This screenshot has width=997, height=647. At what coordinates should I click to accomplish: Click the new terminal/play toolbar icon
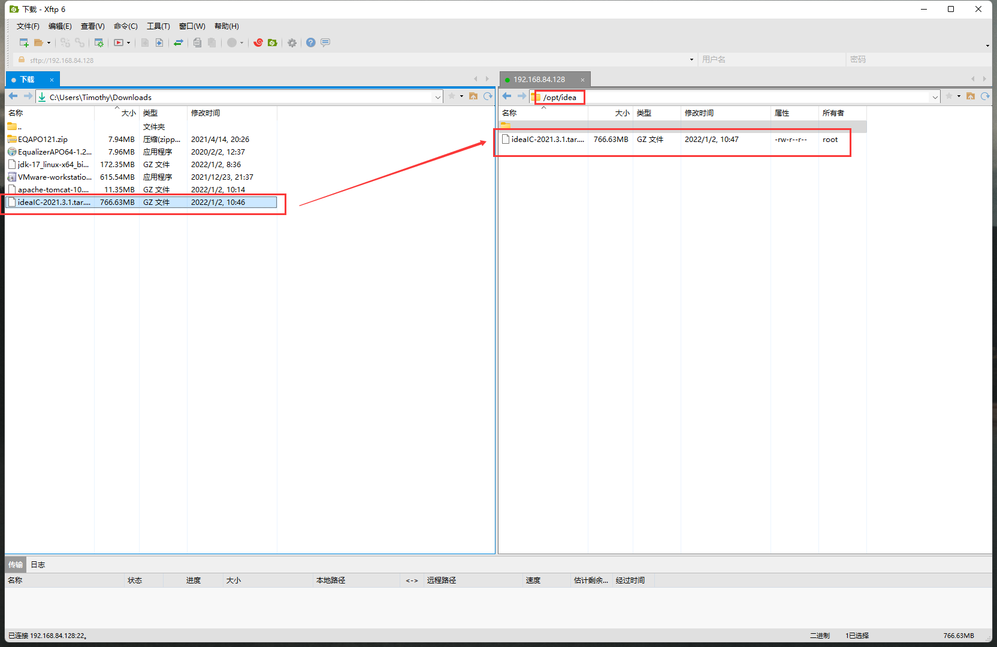click(119, 43)
